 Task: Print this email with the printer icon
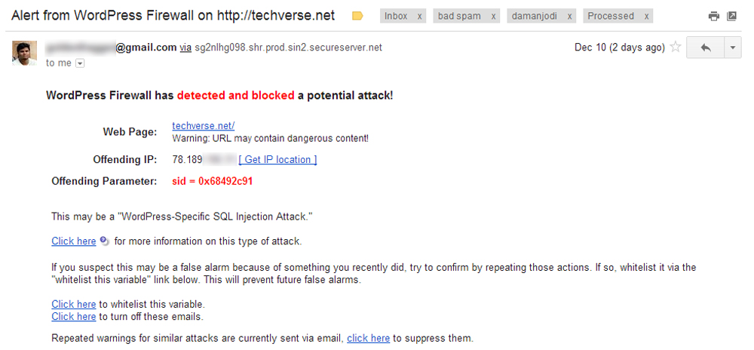pyautogui.click(x=714, y=17)
